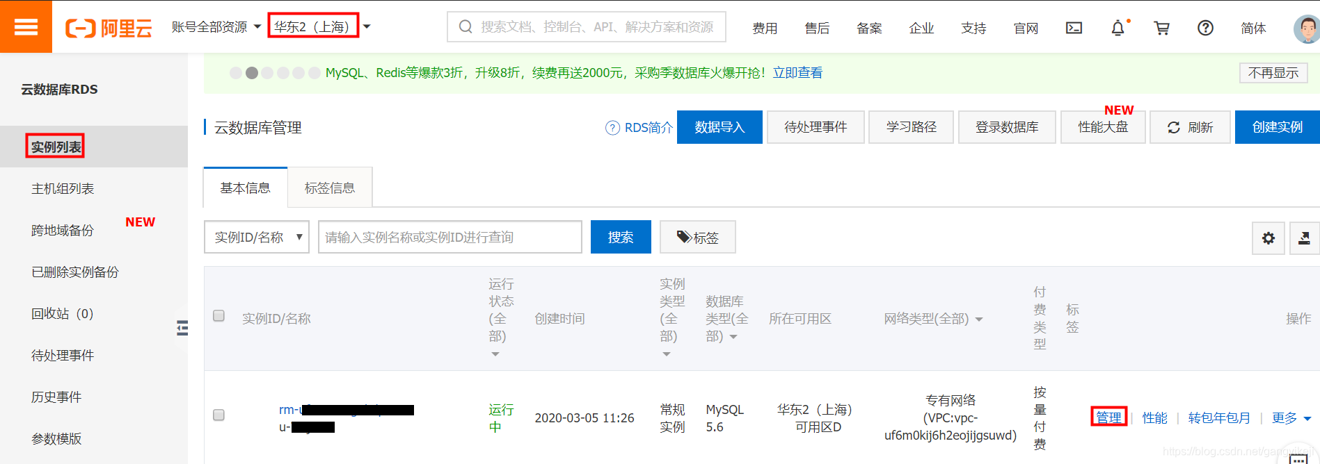Open the 企业 top menu
This screenshot has width=1320, height=464.
(921, 28)
